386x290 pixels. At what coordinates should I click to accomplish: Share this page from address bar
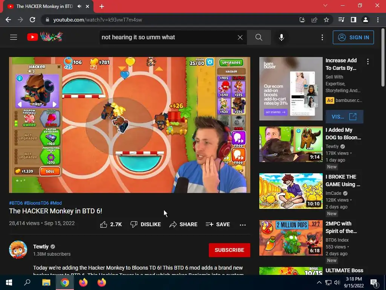point(314,20)
